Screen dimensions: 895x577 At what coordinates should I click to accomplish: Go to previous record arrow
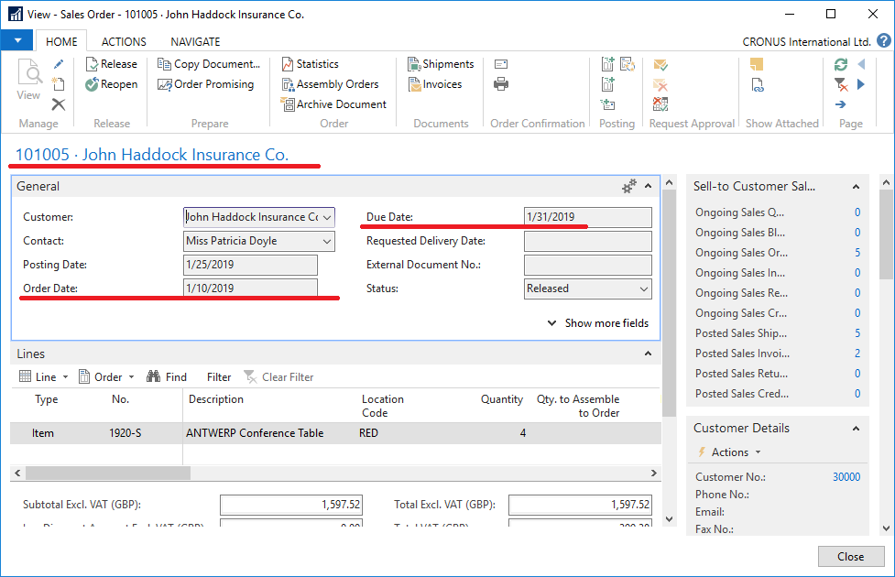pyautogui.click(x=861, y=64)
